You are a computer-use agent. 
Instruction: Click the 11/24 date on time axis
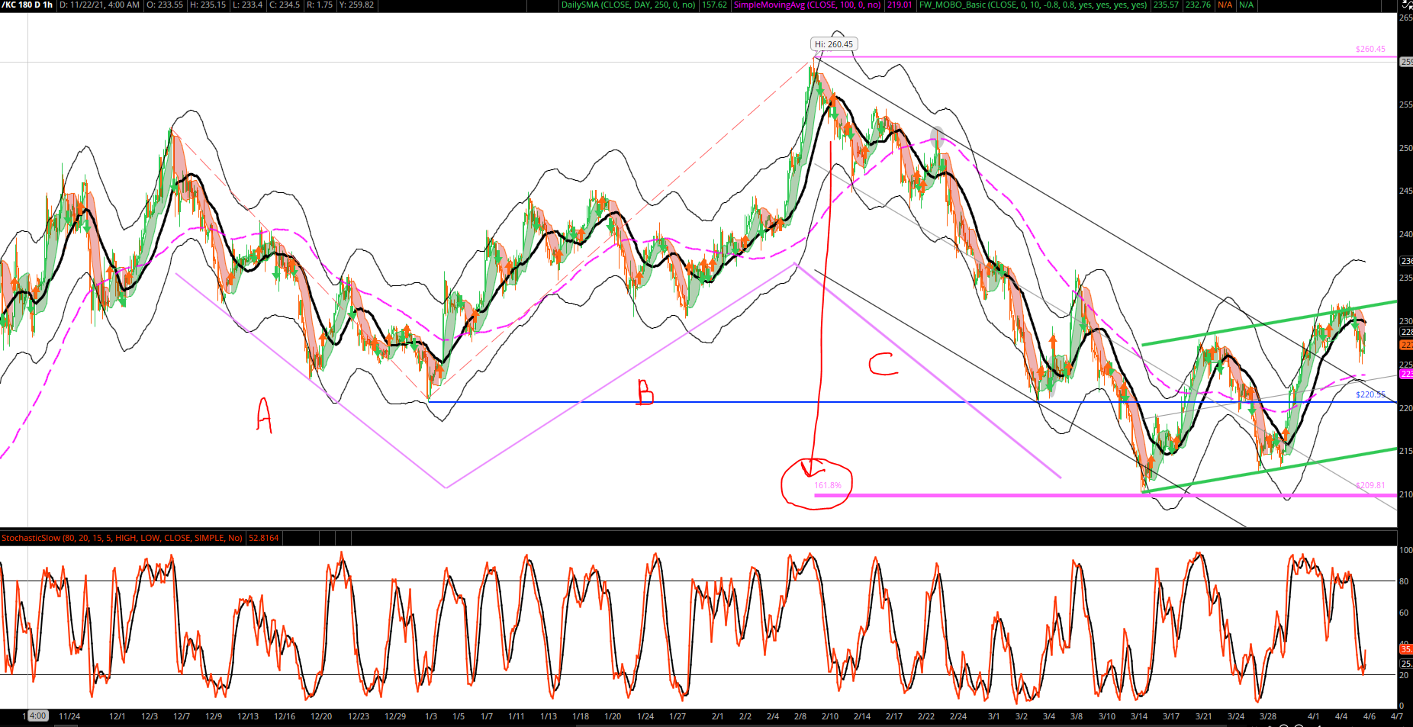69,716
